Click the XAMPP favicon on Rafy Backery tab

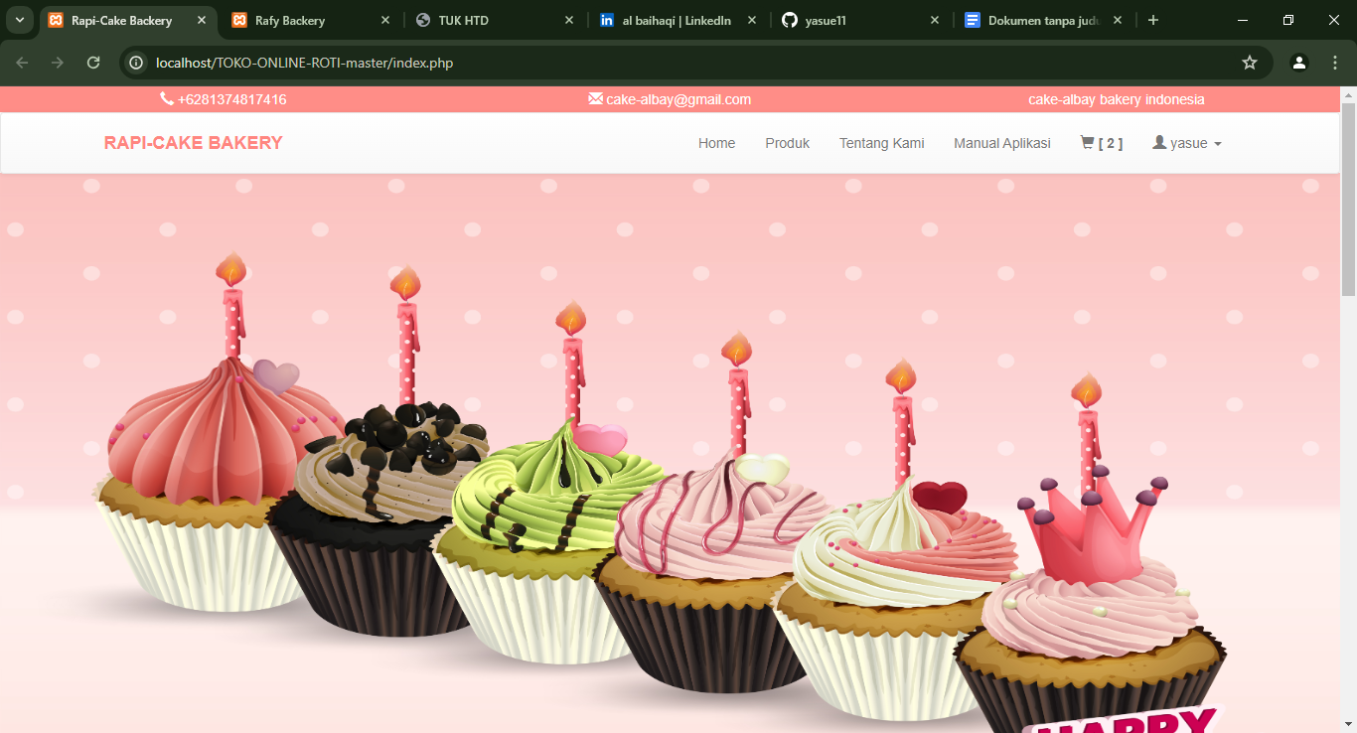point(239,20)
